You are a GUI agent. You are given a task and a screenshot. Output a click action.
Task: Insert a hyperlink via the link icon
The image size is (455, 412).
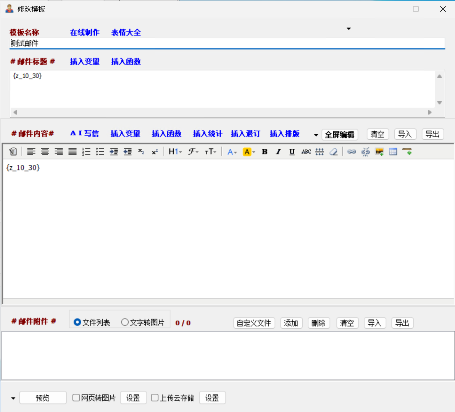click(x=352, y=152)
